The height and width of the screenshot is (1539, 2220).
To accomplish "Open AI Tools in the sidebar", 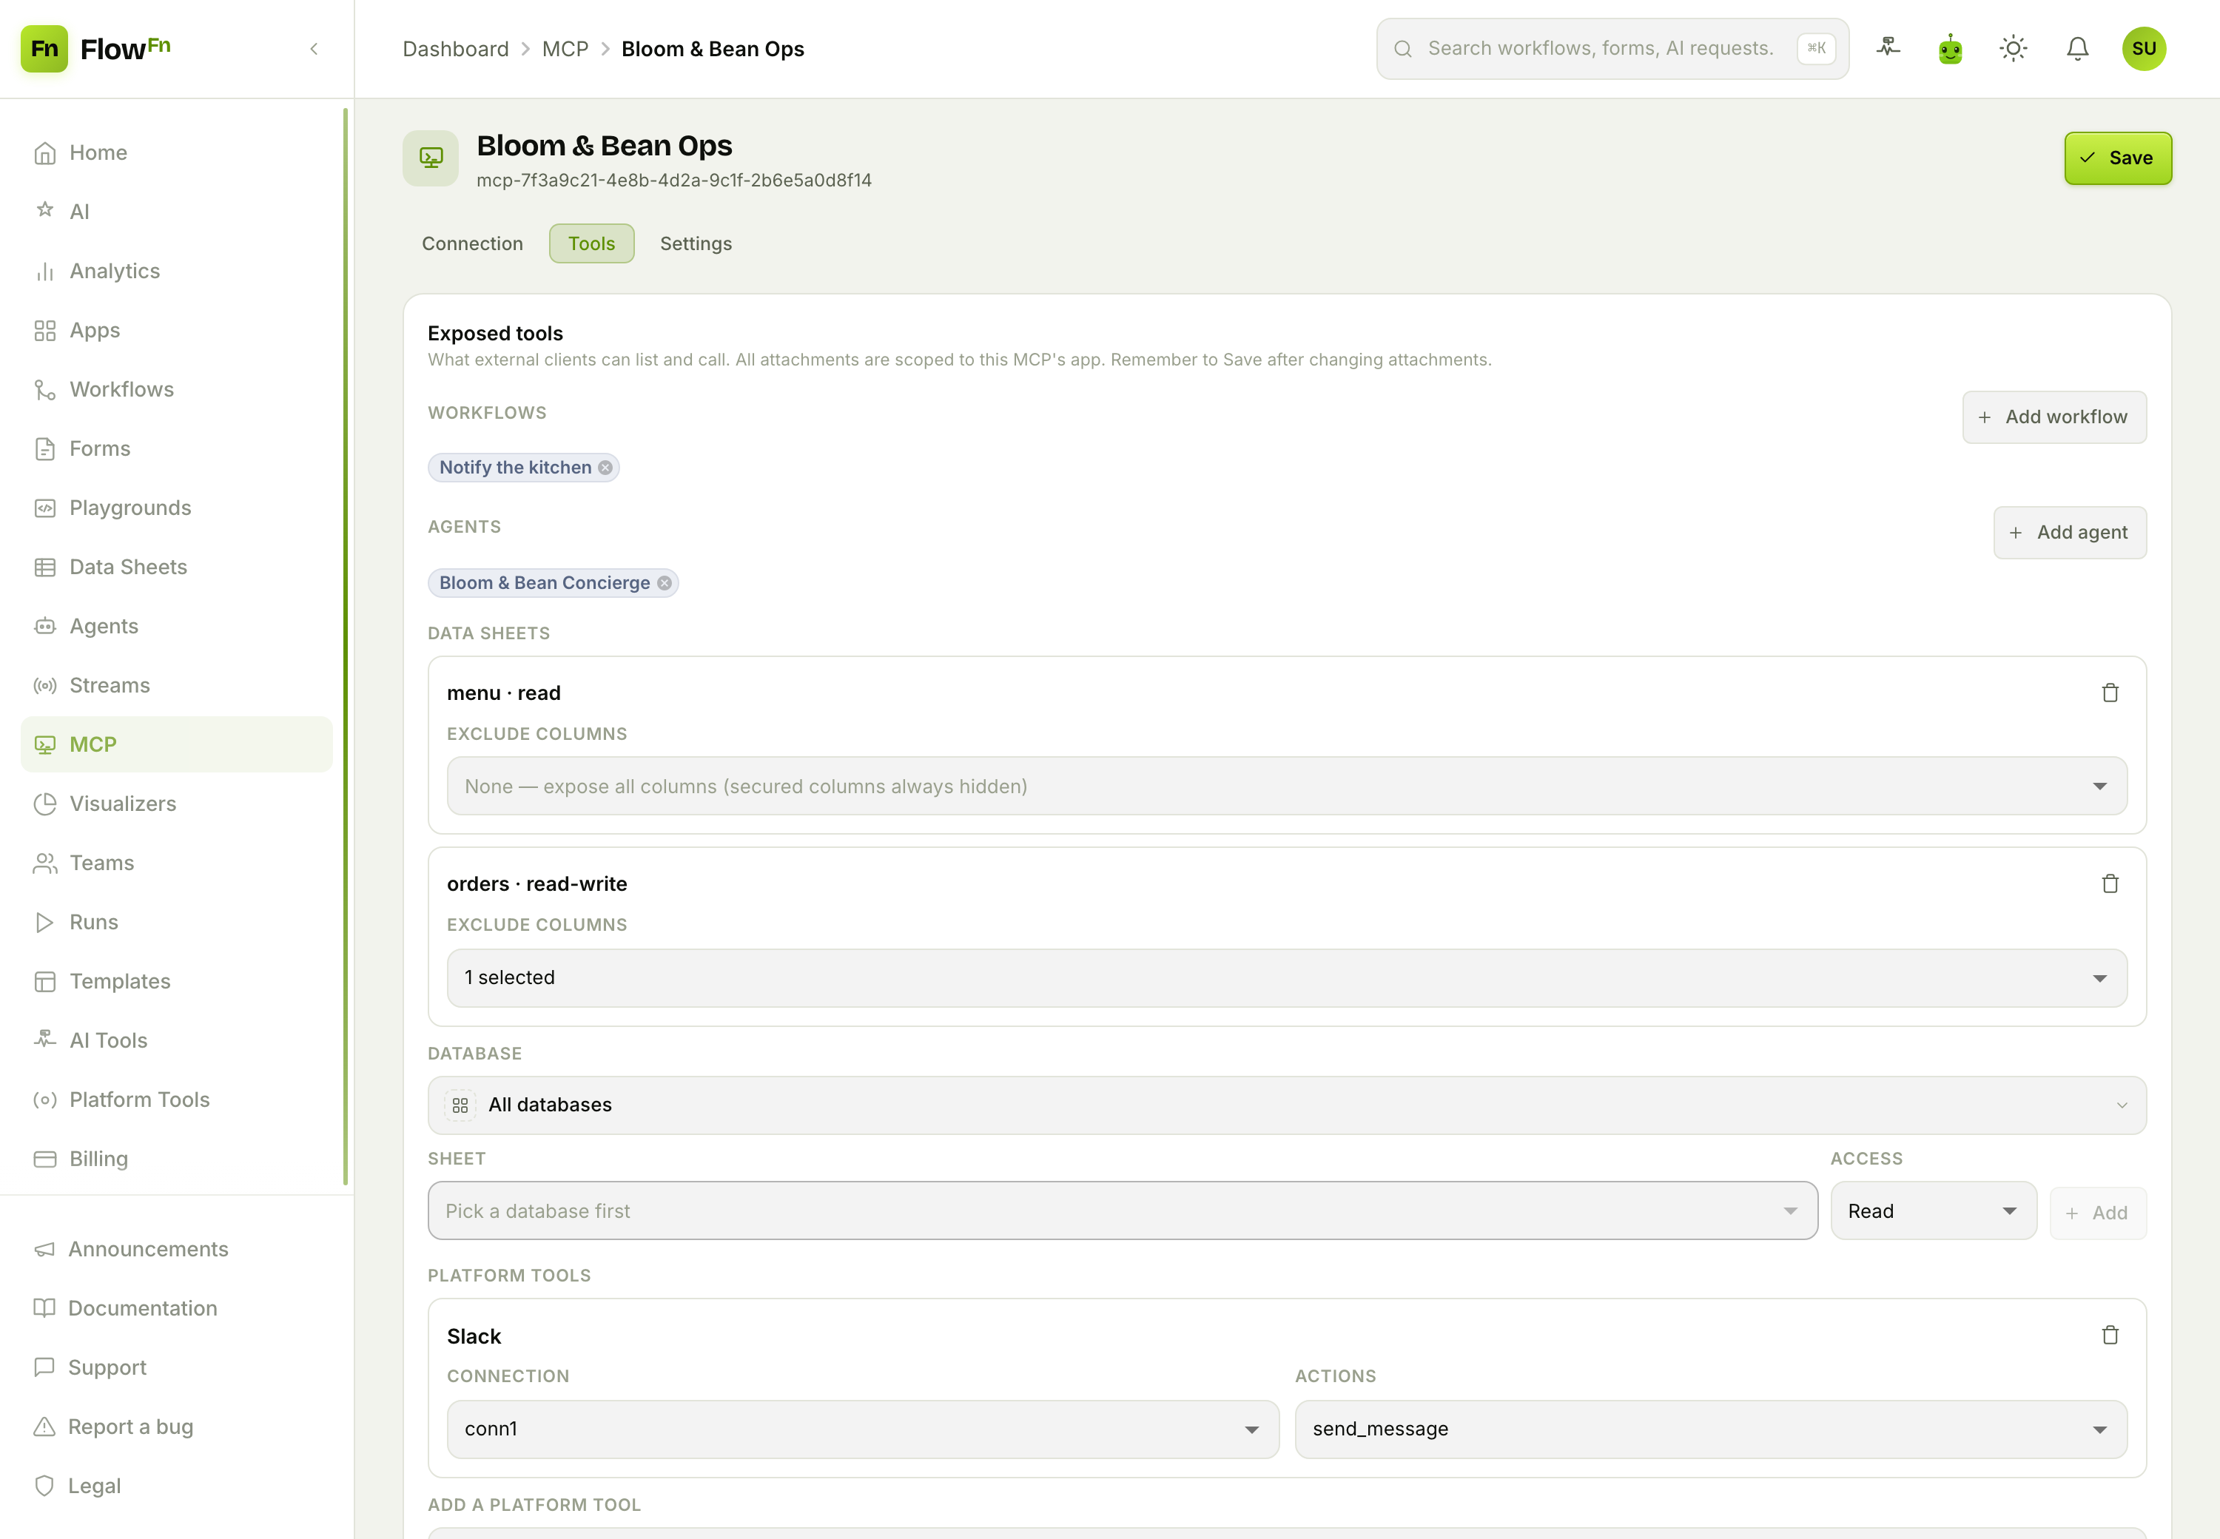I will 176,1040.
